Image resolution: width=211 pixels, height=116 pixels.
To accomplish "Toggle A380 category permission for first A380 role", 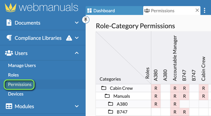I will click(156, 104).
